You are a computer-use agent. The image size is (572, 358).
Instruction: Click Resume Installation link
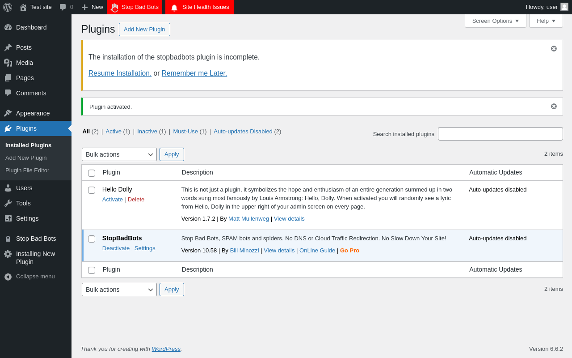click(120, 73)
